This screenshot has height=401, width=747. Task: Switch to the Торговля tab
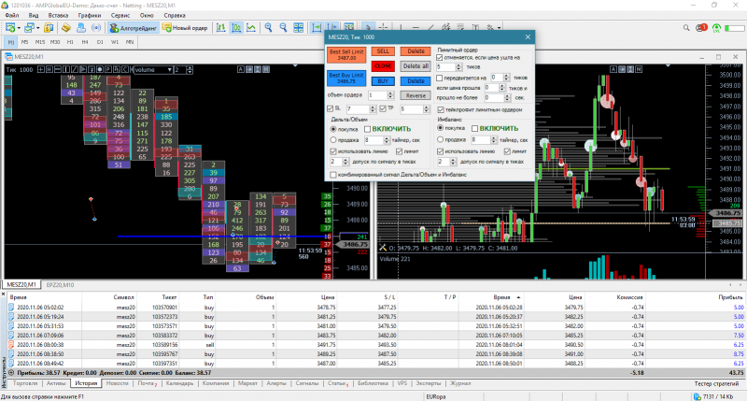point(25,383)
